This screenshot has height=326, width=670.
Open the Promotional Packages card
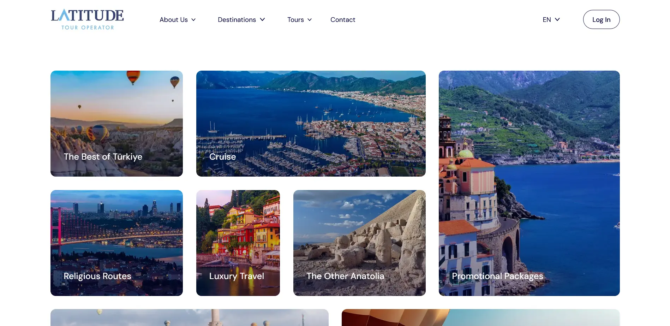(529, 183)
